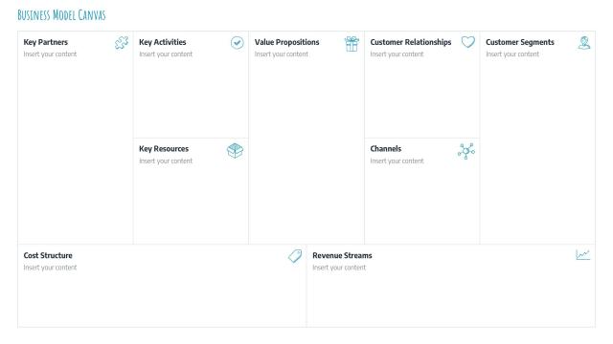Click the Key Partners heading
613x344 pixels.
pyautogui.click(x=45, y=42)
